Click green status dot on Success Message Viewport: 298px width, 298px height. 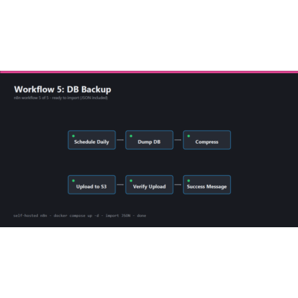coord(188,180)
